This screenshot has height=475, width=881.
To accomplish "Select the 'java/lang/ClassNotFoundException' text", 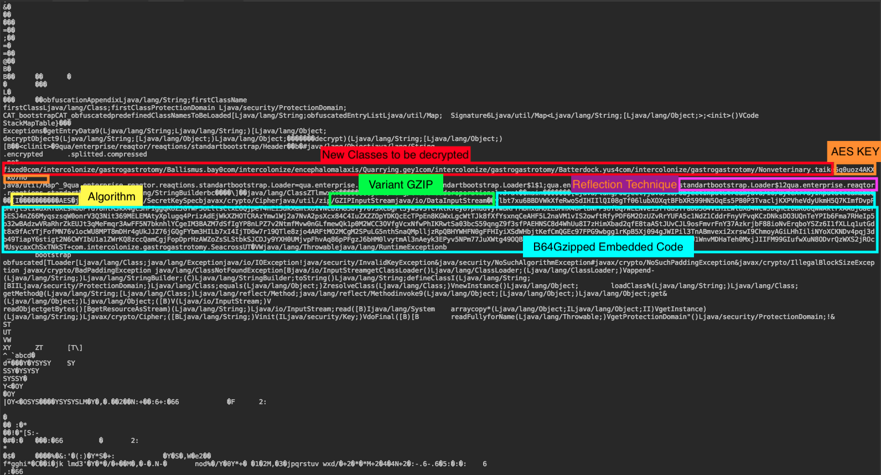I will pos(219,270).
